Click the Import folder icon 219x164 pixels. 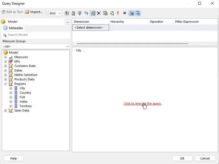(x=27, y=12)
